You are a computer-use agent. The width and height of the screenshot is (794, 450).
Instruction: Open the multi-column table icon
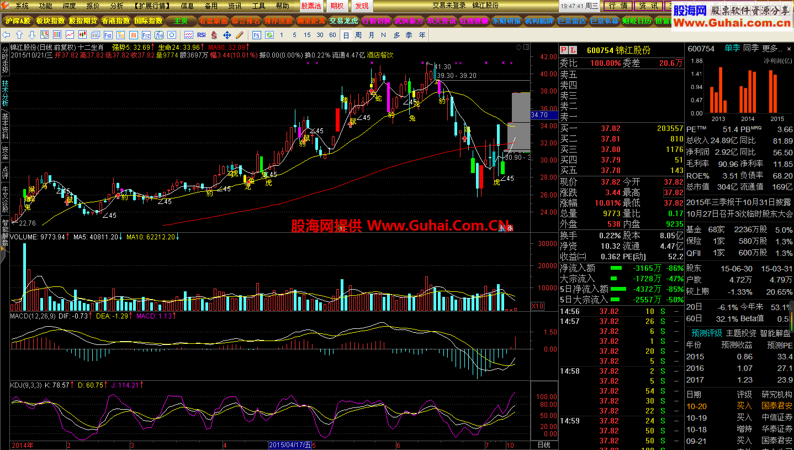tap(57, 35)
